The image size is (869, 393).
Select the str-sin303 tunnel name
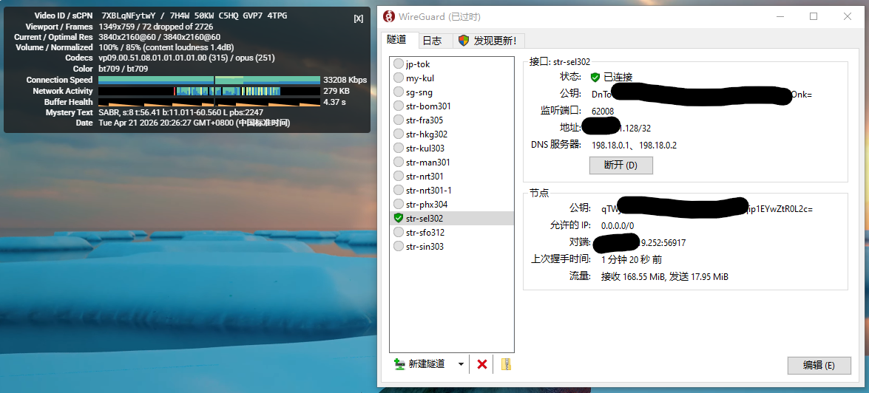[425, 246]
